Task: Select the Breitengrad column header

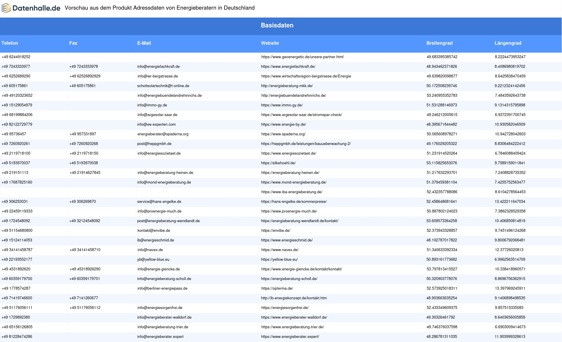Action: pyautogui.click(x=439, y=43)
